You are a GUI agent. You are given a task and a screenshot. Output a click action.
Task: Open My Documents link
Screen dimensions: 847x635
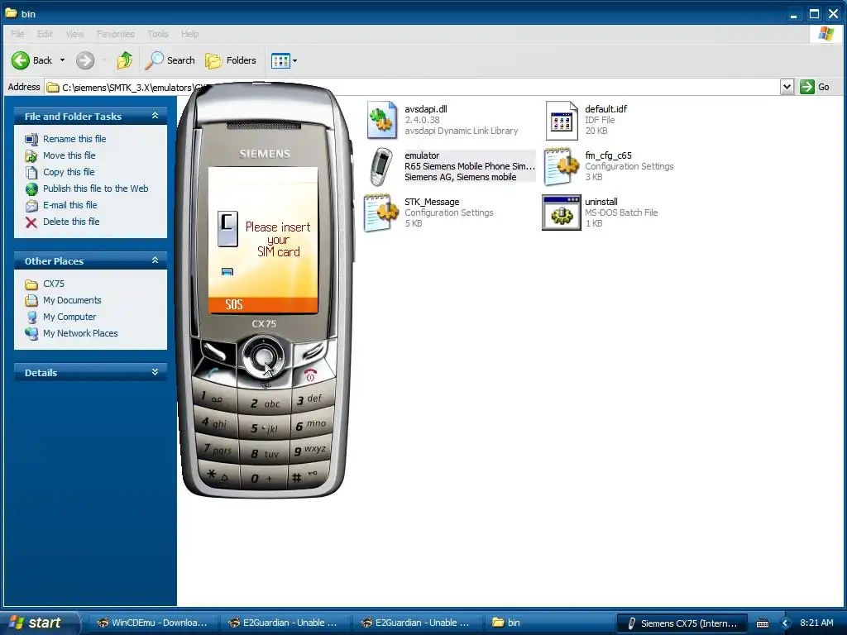(x=72, y=300)
